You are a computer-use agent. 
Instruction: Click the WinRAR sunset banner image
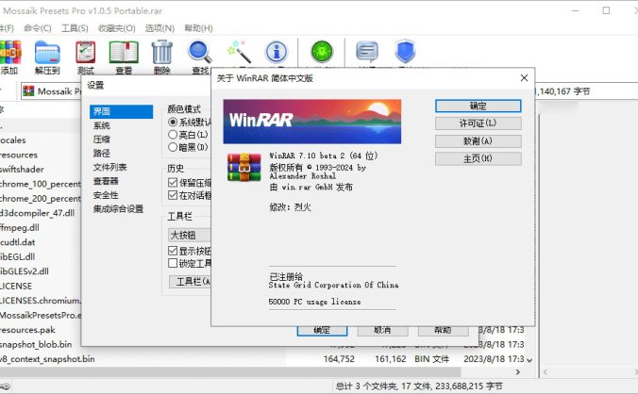click(312, 122)
